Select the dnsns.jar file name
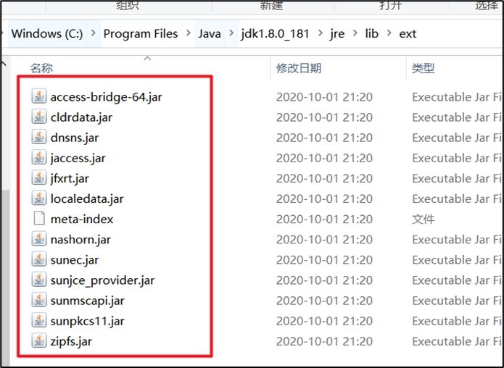 [x=75, y=138]
